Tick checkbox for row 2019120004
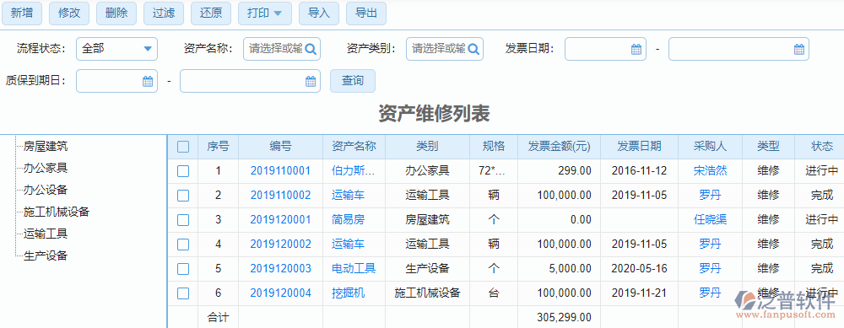The height and width of the screenshot is (328, 844). [x=183, y=293]
